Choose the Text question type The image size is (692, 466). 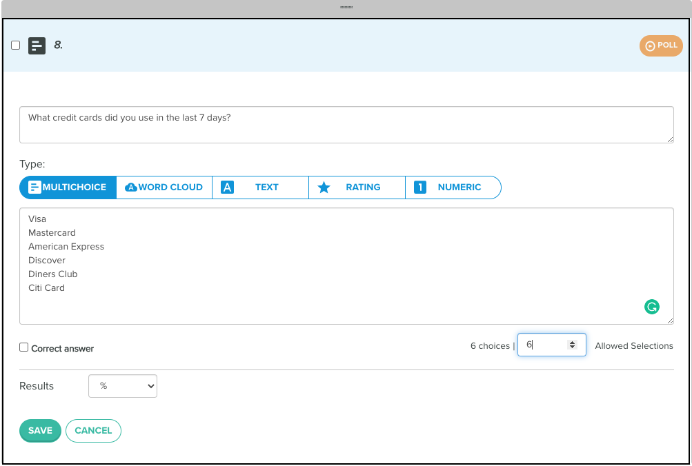point(260,188)
